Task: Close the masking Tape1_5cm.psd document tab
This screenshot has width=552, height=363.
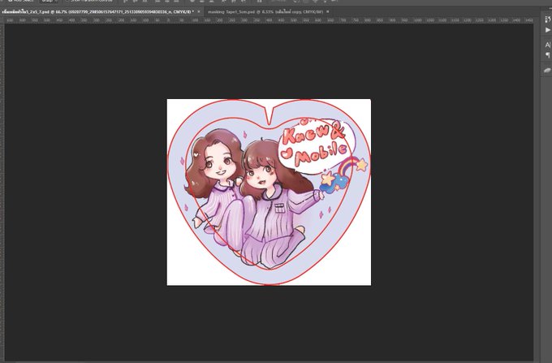Action: point(328,11)
